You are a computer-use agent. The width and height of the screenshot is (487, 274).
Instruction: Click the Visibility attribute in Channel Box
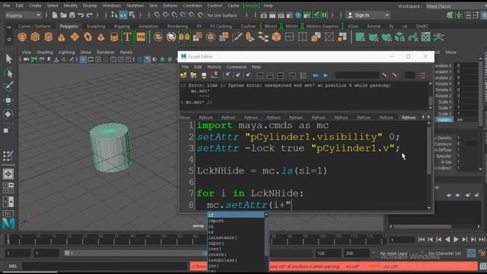tap(444, 119)
